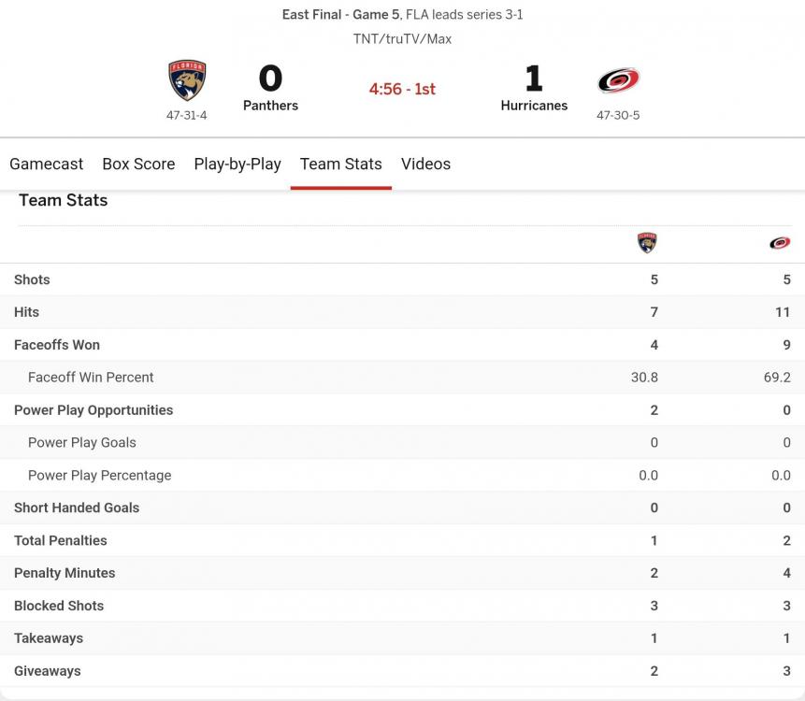
Task: Switch to the Box Score tab
Action: [138, 164]
